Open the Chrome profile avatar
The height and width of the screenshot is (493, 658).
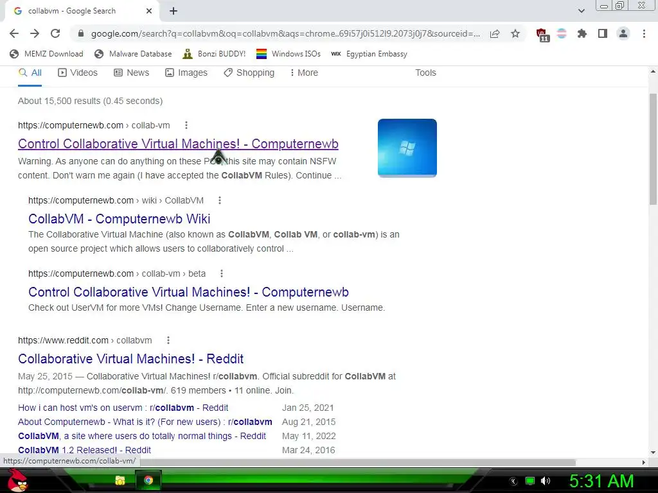point(623,33)
